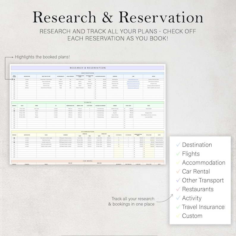
Task: Click the green checkmark beside Travel Insurance
Action: (x=178, y=207)
